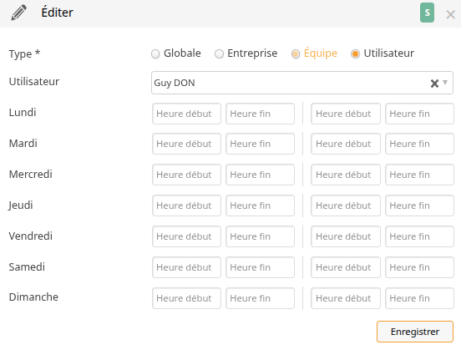
Task: Focus Lundi second Heure fin field
Action: coord(419,114)
